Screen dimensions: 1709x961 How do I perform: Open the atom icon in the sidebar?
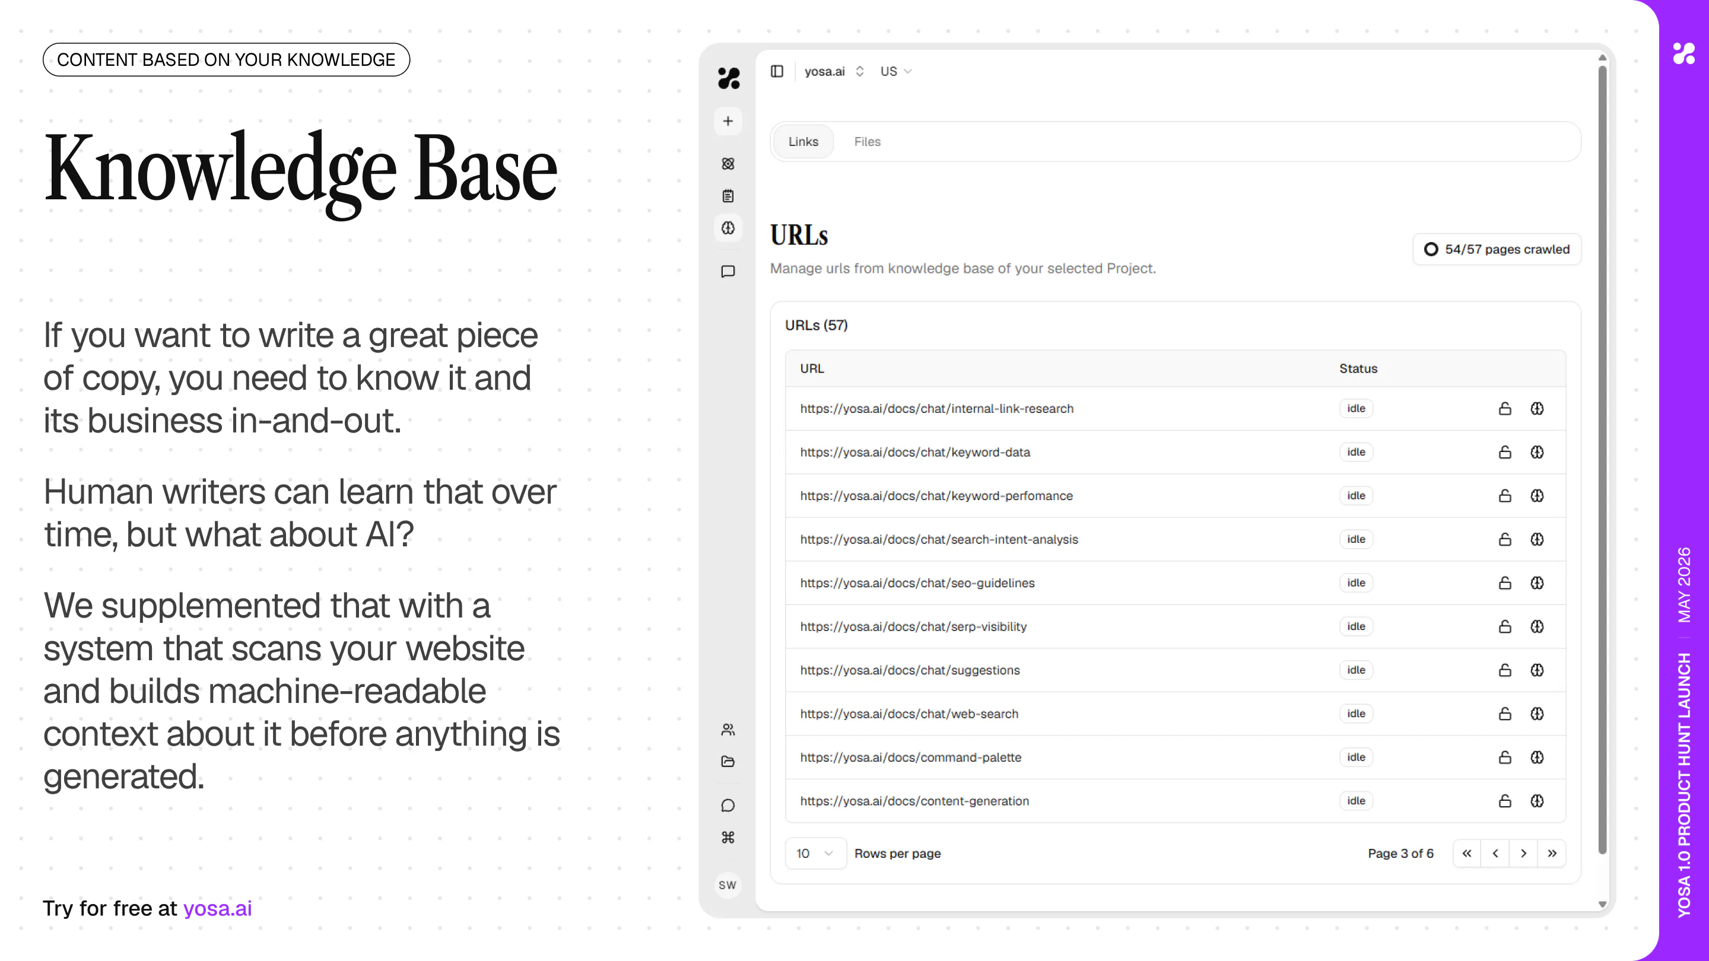click(728, 164)
